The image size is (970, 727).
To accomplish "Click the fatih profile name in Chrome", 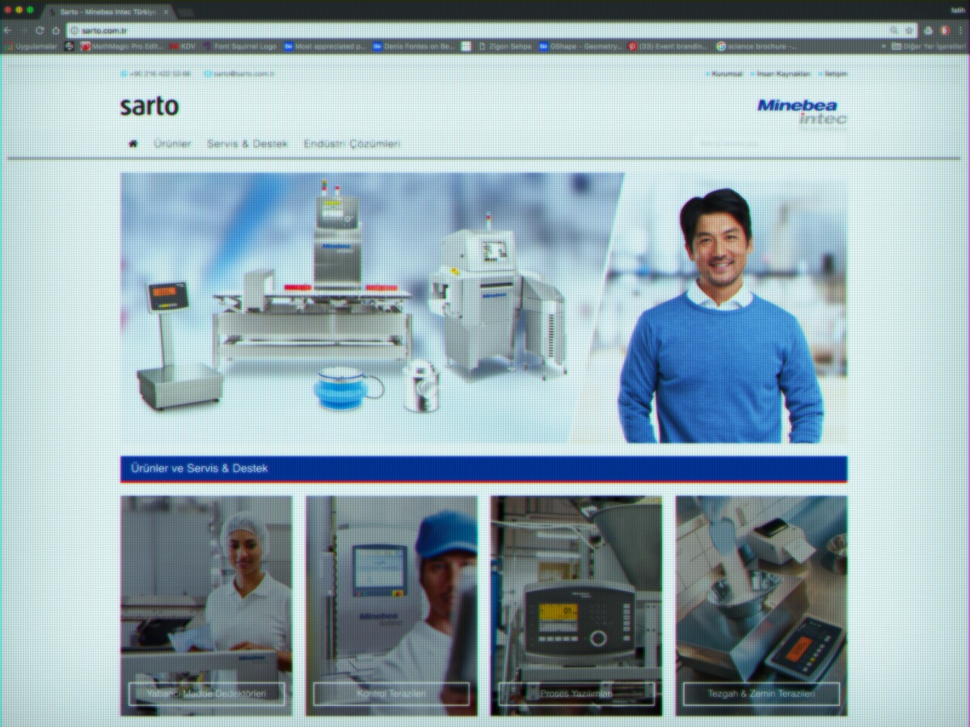I will tap(959, 9).
